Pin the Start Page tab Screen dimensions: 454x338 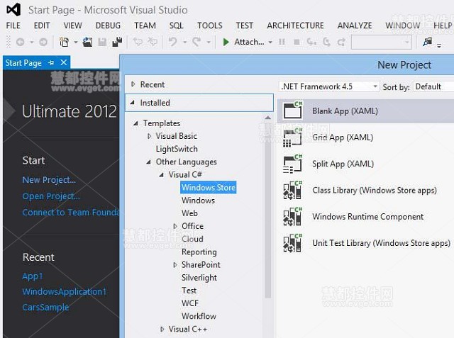[51, 62]
